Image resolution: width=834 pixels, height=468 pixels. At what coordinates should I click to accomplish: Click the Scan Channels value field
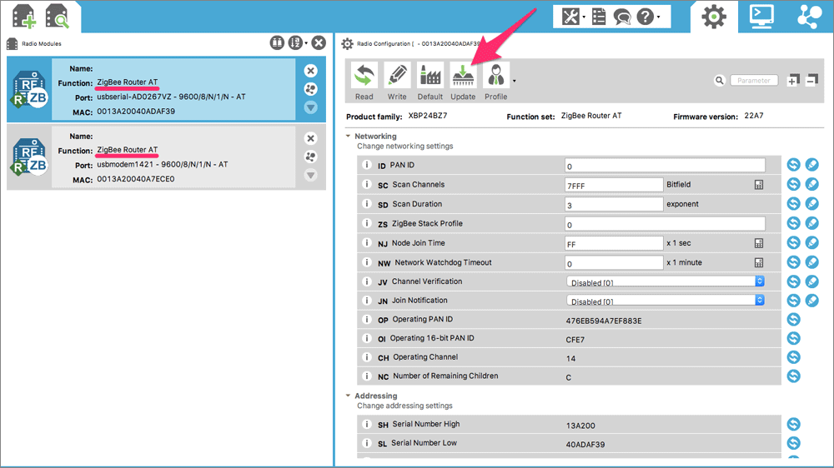click(x=614, y=185)
